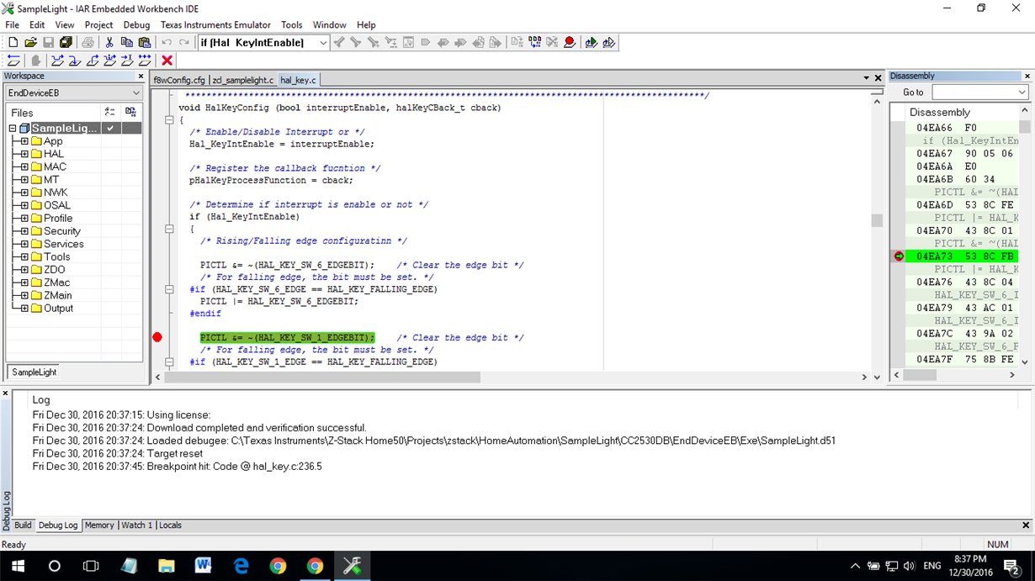Create a new document with New icon

pos(13,42)
